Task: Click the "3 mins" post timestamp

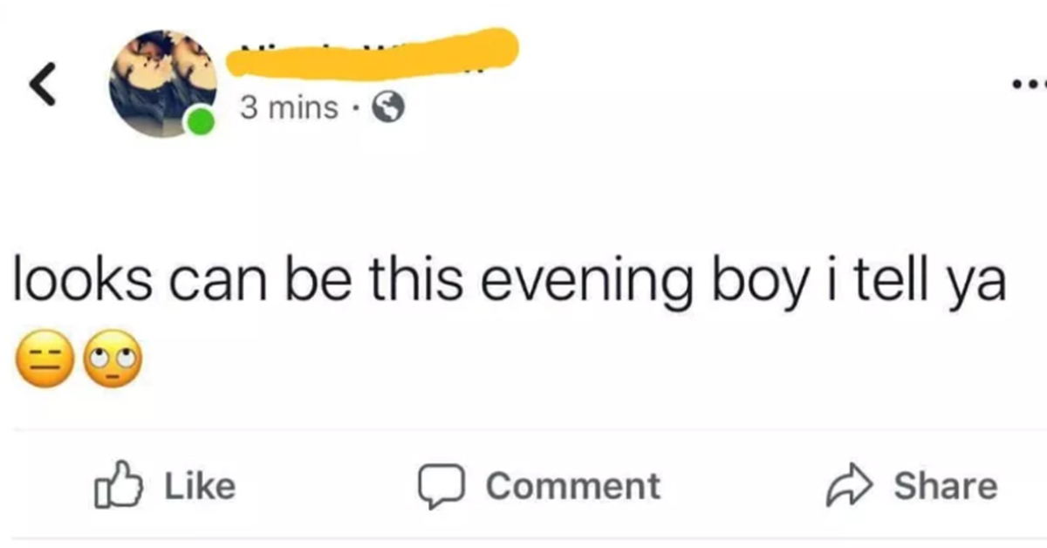Action: [289, 107]
